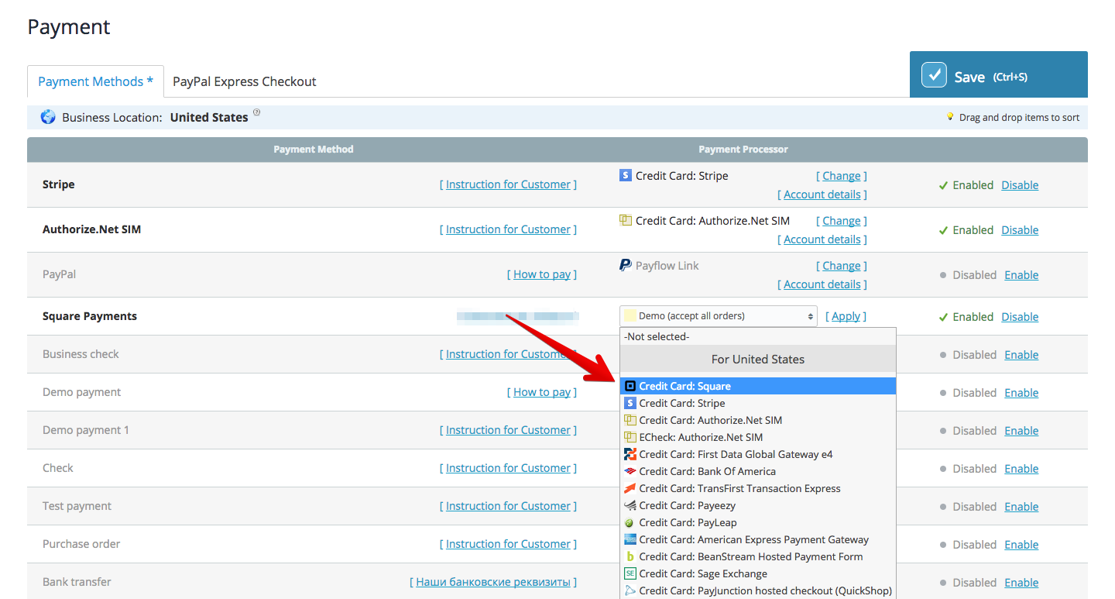The image size is (1115, 599).
Task: Change the Payflow Link processor
Action: tap(842, 266)
